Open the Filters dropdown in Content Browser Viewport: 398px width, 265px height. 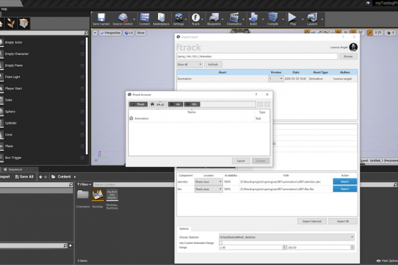[84, 184]
